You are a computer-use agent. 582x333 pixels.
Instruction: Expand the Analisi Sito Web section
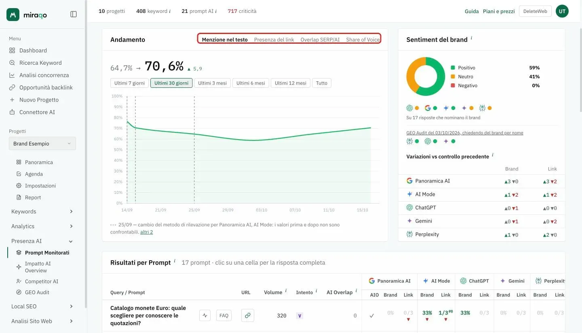click(x=42, y=321)
